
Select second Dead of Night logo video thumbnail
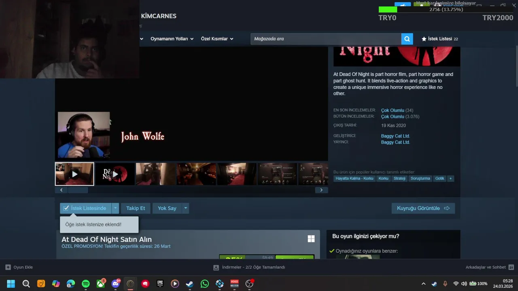(115, 174)
